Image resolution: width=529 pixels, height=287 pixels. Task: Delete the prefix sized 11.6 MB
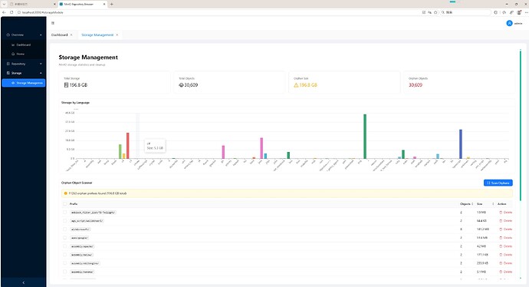505,238
